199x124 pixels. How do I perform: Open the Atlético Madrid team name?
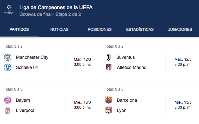click(132, 67)
